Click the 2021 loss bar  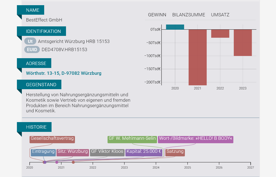[197, 57]
